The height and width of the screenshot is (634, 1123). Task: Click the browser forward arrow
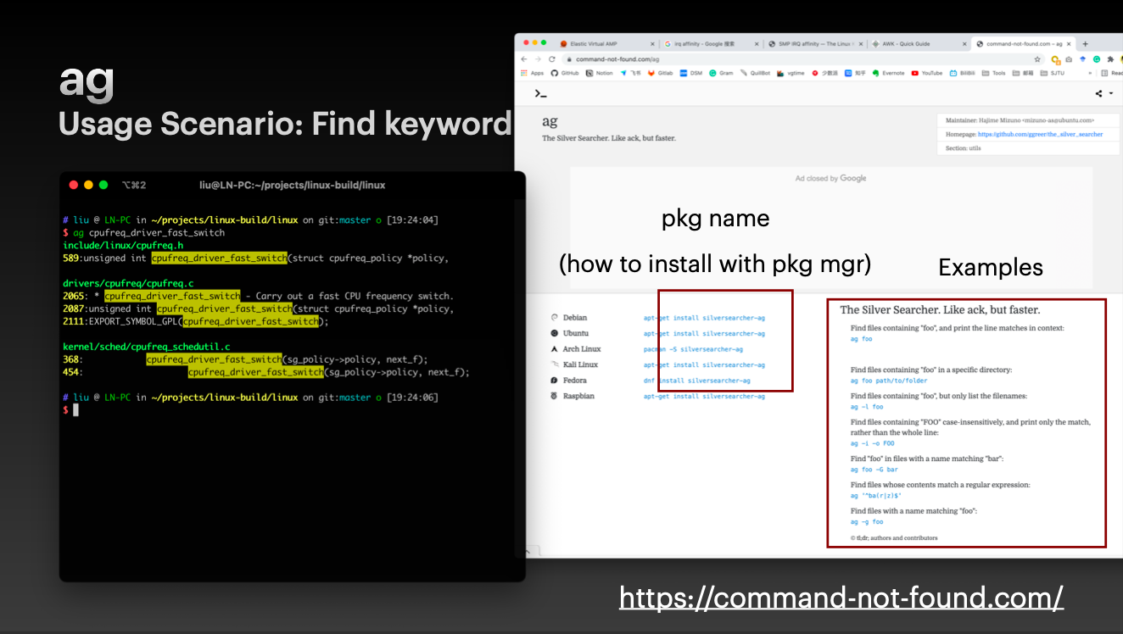click(538, 59)
